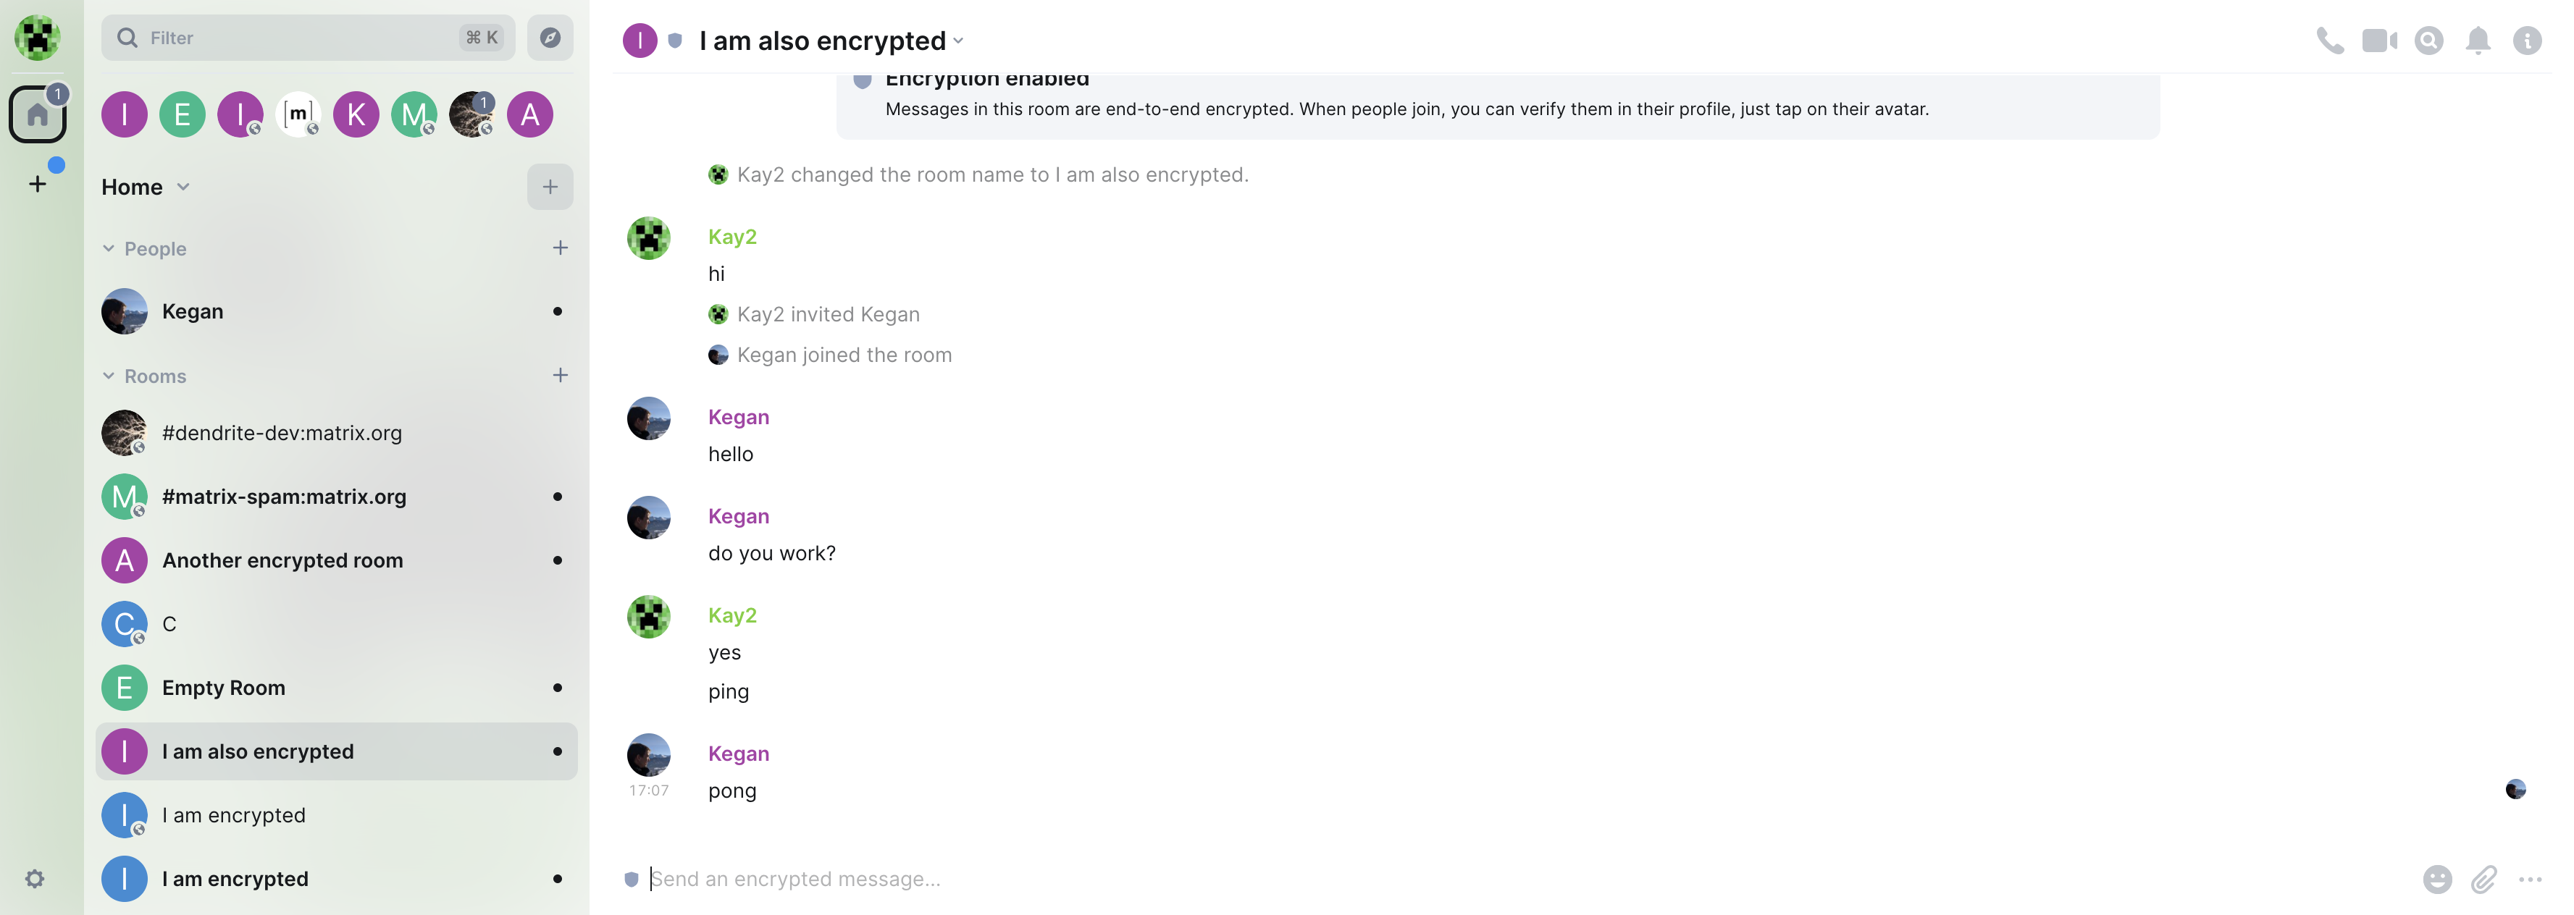Image resolution: width=2574 pixels, height=915 pixels.
Task: Collapse the People section
Action: pyautogui.click(x=109, y=249)
